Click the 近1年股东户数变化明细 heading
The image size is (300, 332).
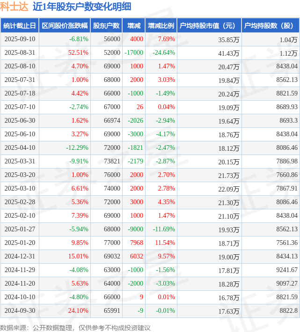pos(82,7)
